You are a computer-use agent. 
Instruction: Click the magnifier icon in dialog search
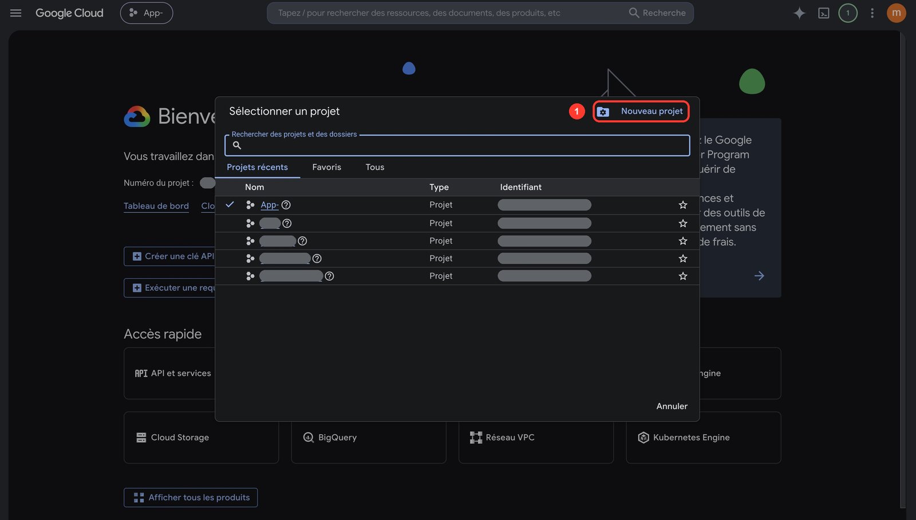237,145
